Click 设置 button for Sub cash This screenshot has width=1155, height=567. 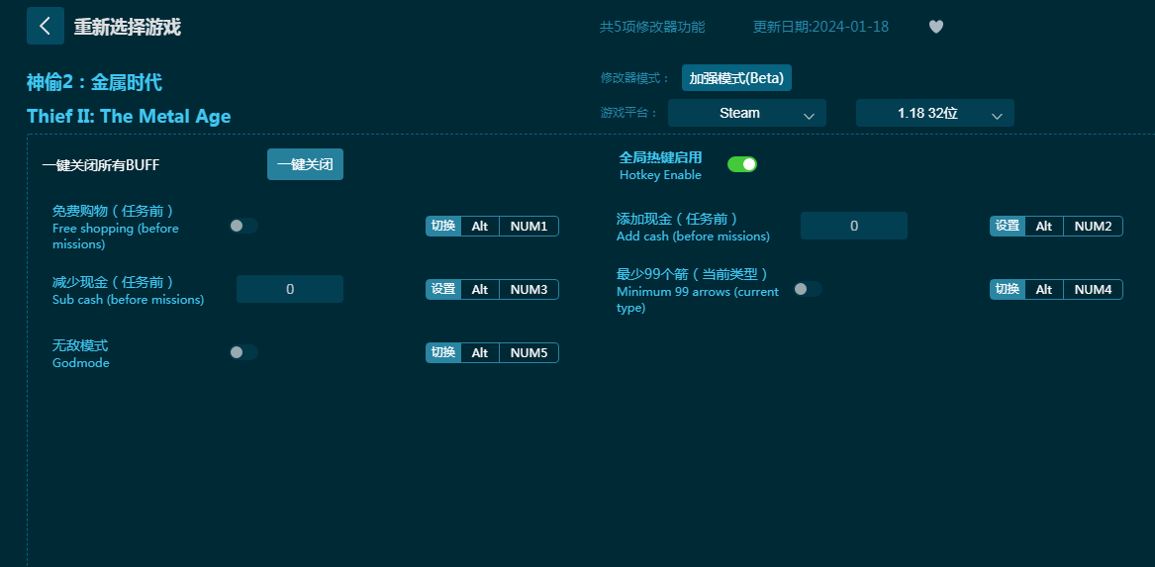pyautogui.click(x=443, y=289)
